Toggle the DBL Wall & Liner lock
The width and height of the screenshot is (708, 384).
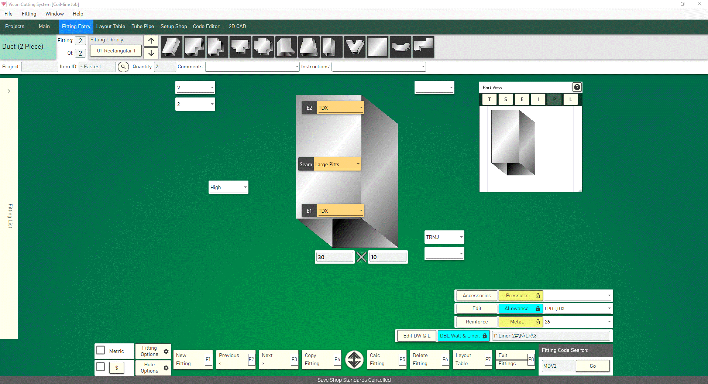click(x=485, y=336)
